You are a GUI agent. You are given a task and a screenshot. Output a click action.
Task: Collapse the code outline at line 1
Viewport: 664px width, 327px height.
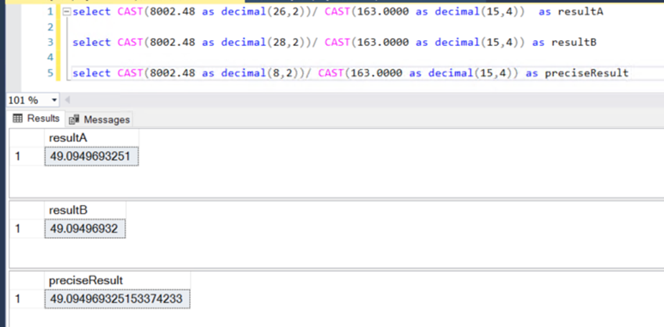pyautogui.click(x=67, y=12)
